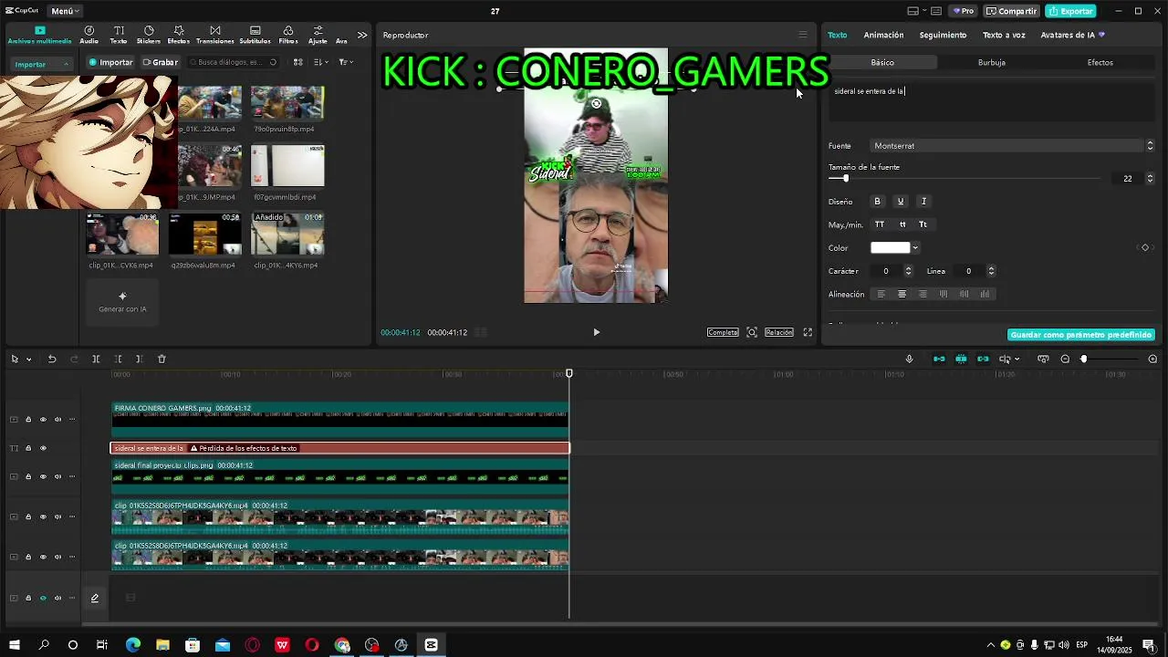1168x657 pixels.
Task: Open the Audio media tab
Action: tap(89, 35)
